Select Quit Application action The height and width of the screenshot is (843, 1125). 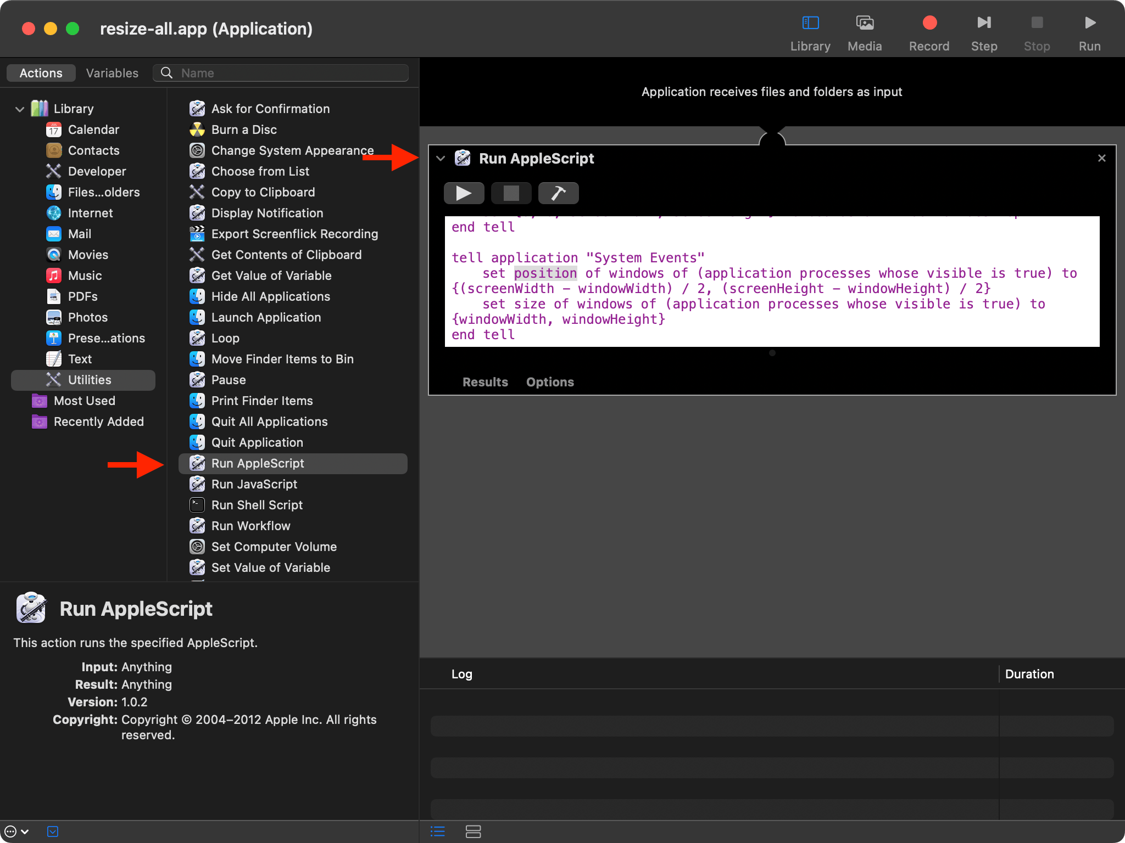[247, 442]
